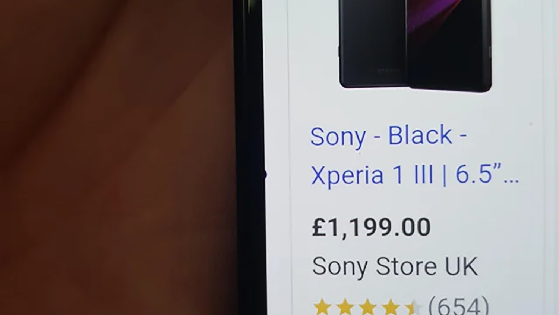The image size is (559, 315).
Task: Click the word 'Xperia' in the title
Action: [347, 175]
